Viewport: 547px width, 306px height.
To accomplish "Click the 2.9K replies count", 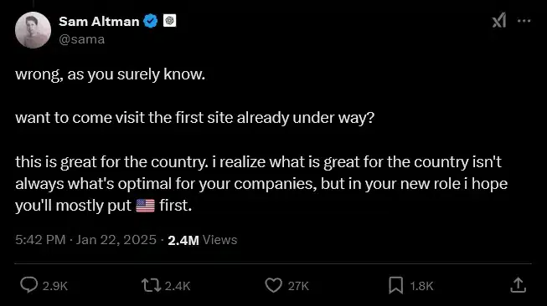I will [55, 286].
